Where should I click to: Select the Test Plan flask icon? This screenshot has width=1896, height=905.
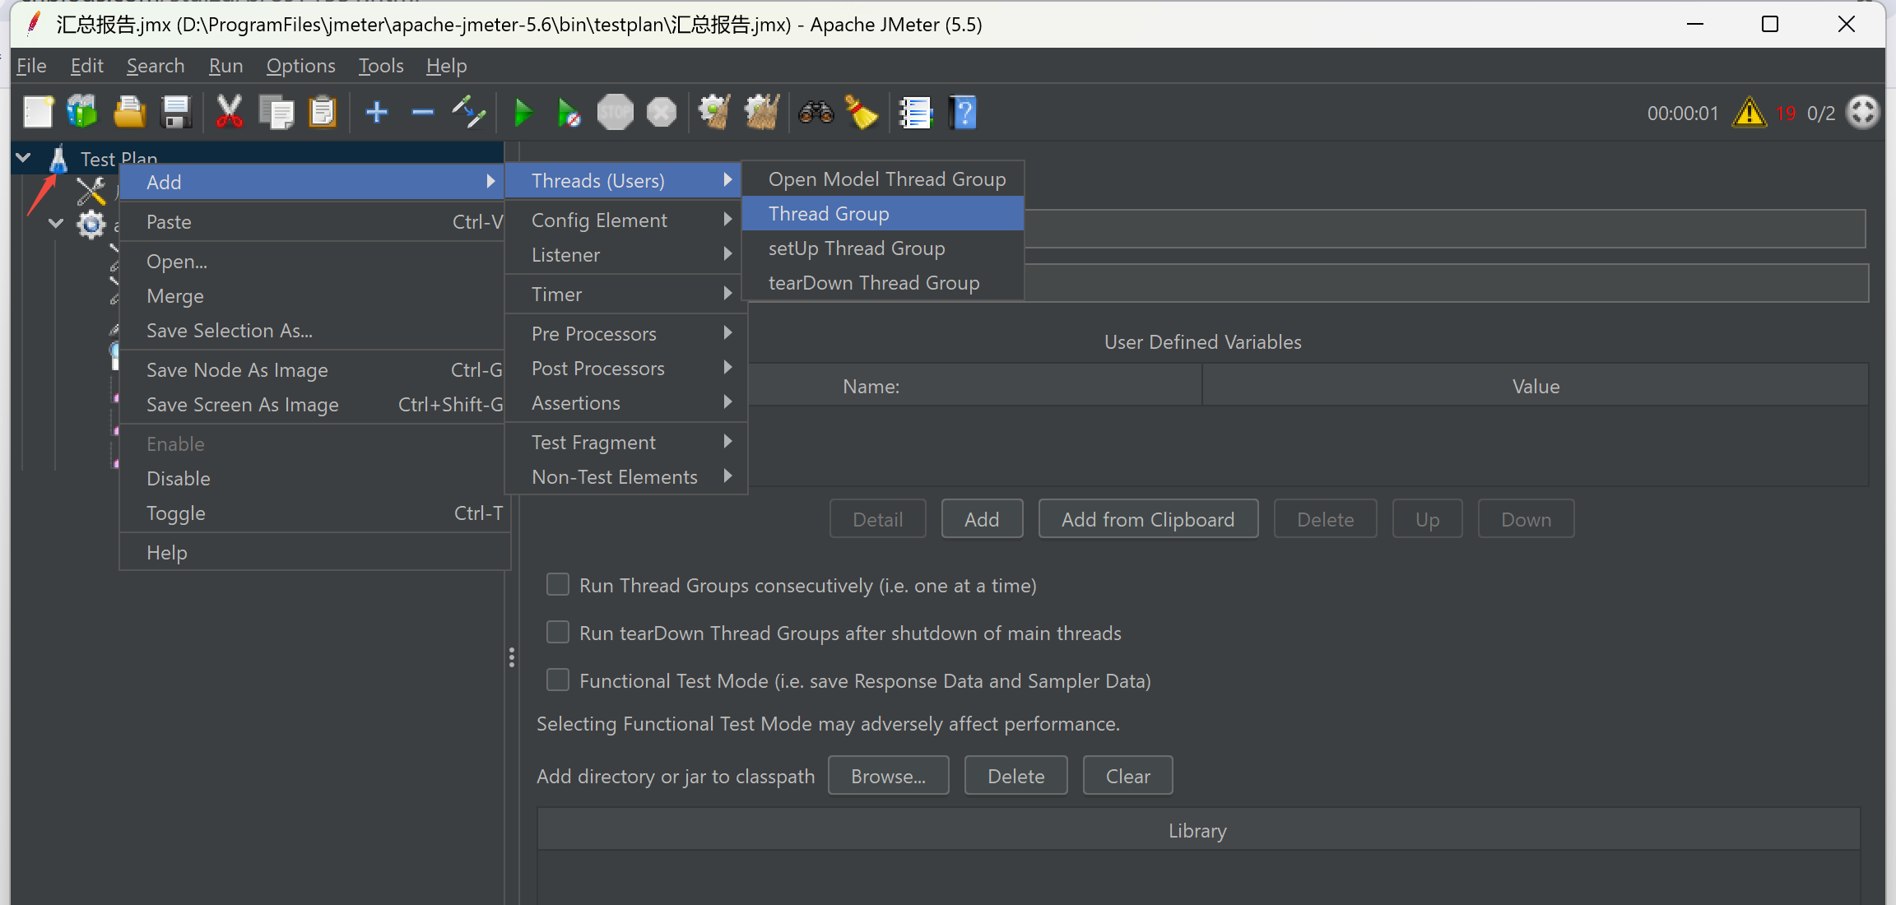pyautogui.click(x=58, y=158)
